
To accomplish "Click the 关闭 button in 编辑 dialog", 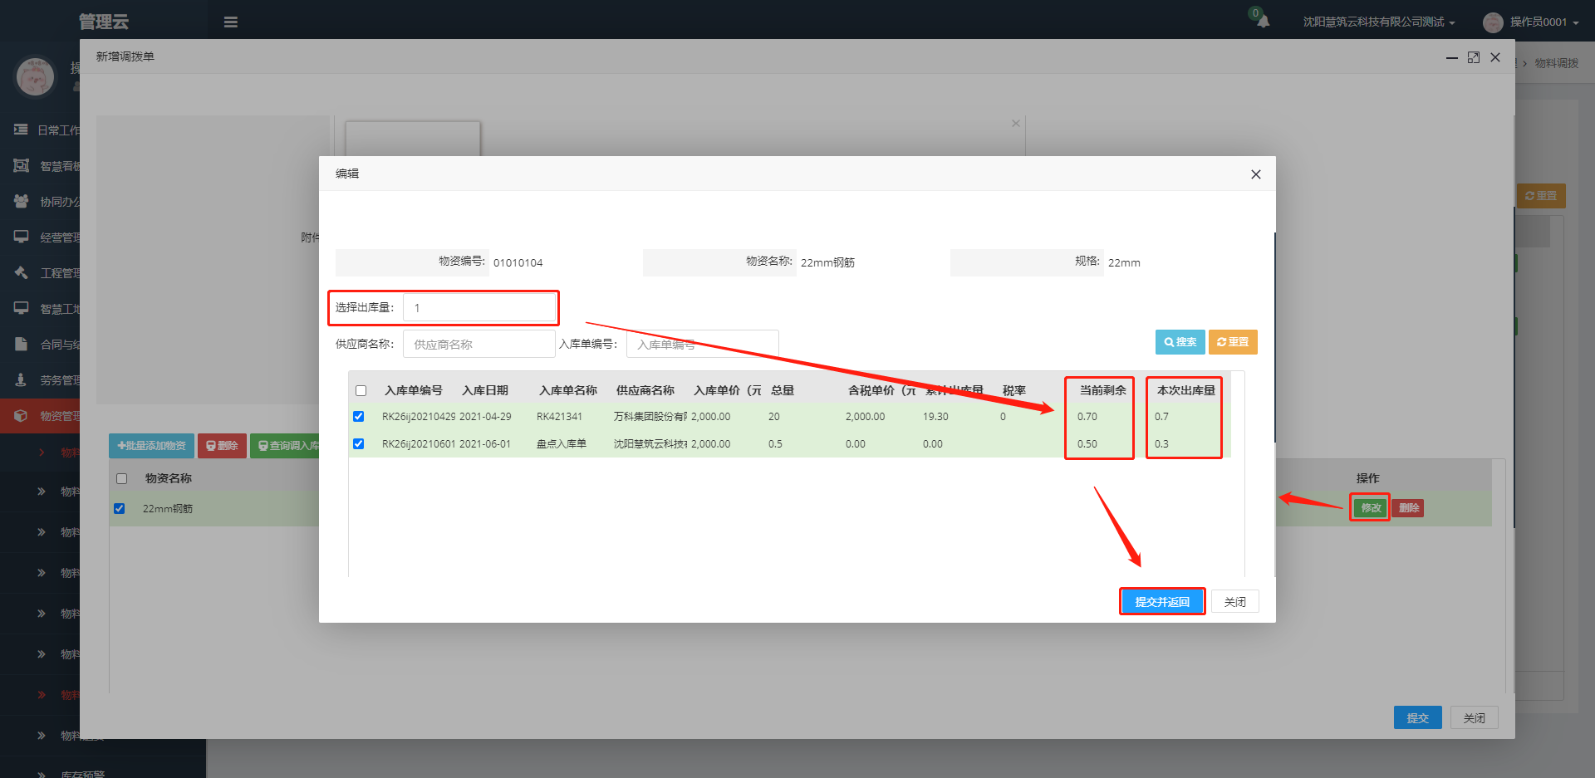I will pos(1234,601).
